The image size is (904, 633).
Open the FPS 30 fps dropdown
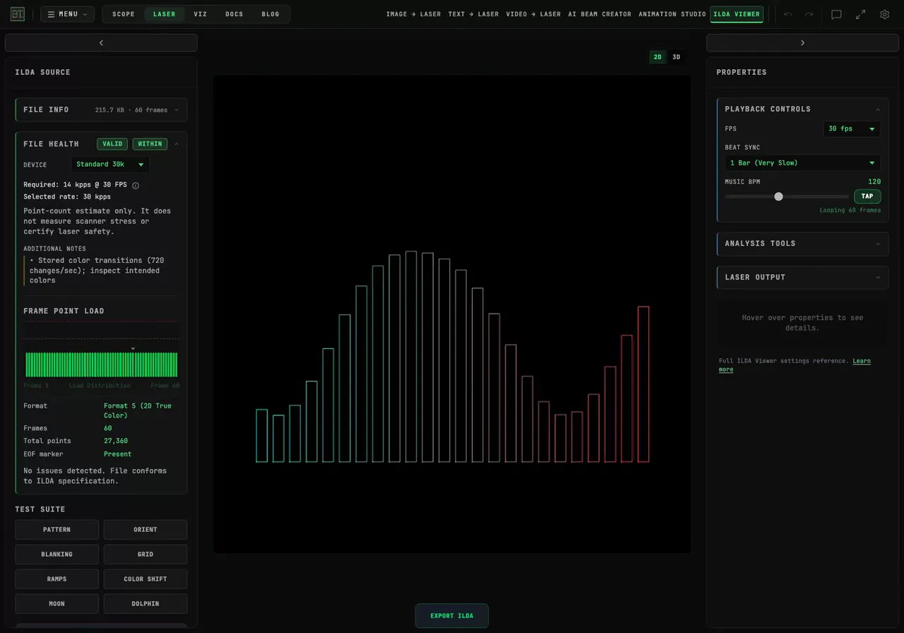point(852,129)
